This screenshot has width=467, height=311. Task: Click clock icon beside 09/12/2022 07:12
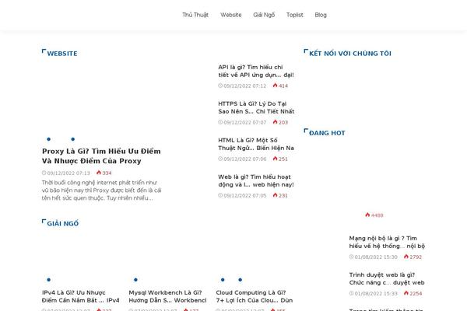(220, 86)
